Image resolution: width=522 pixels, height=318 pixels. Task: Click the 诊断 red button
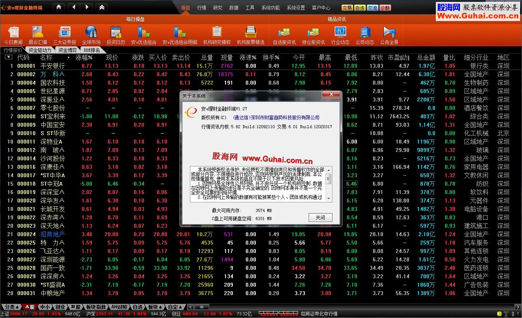[x=385, y=8]
